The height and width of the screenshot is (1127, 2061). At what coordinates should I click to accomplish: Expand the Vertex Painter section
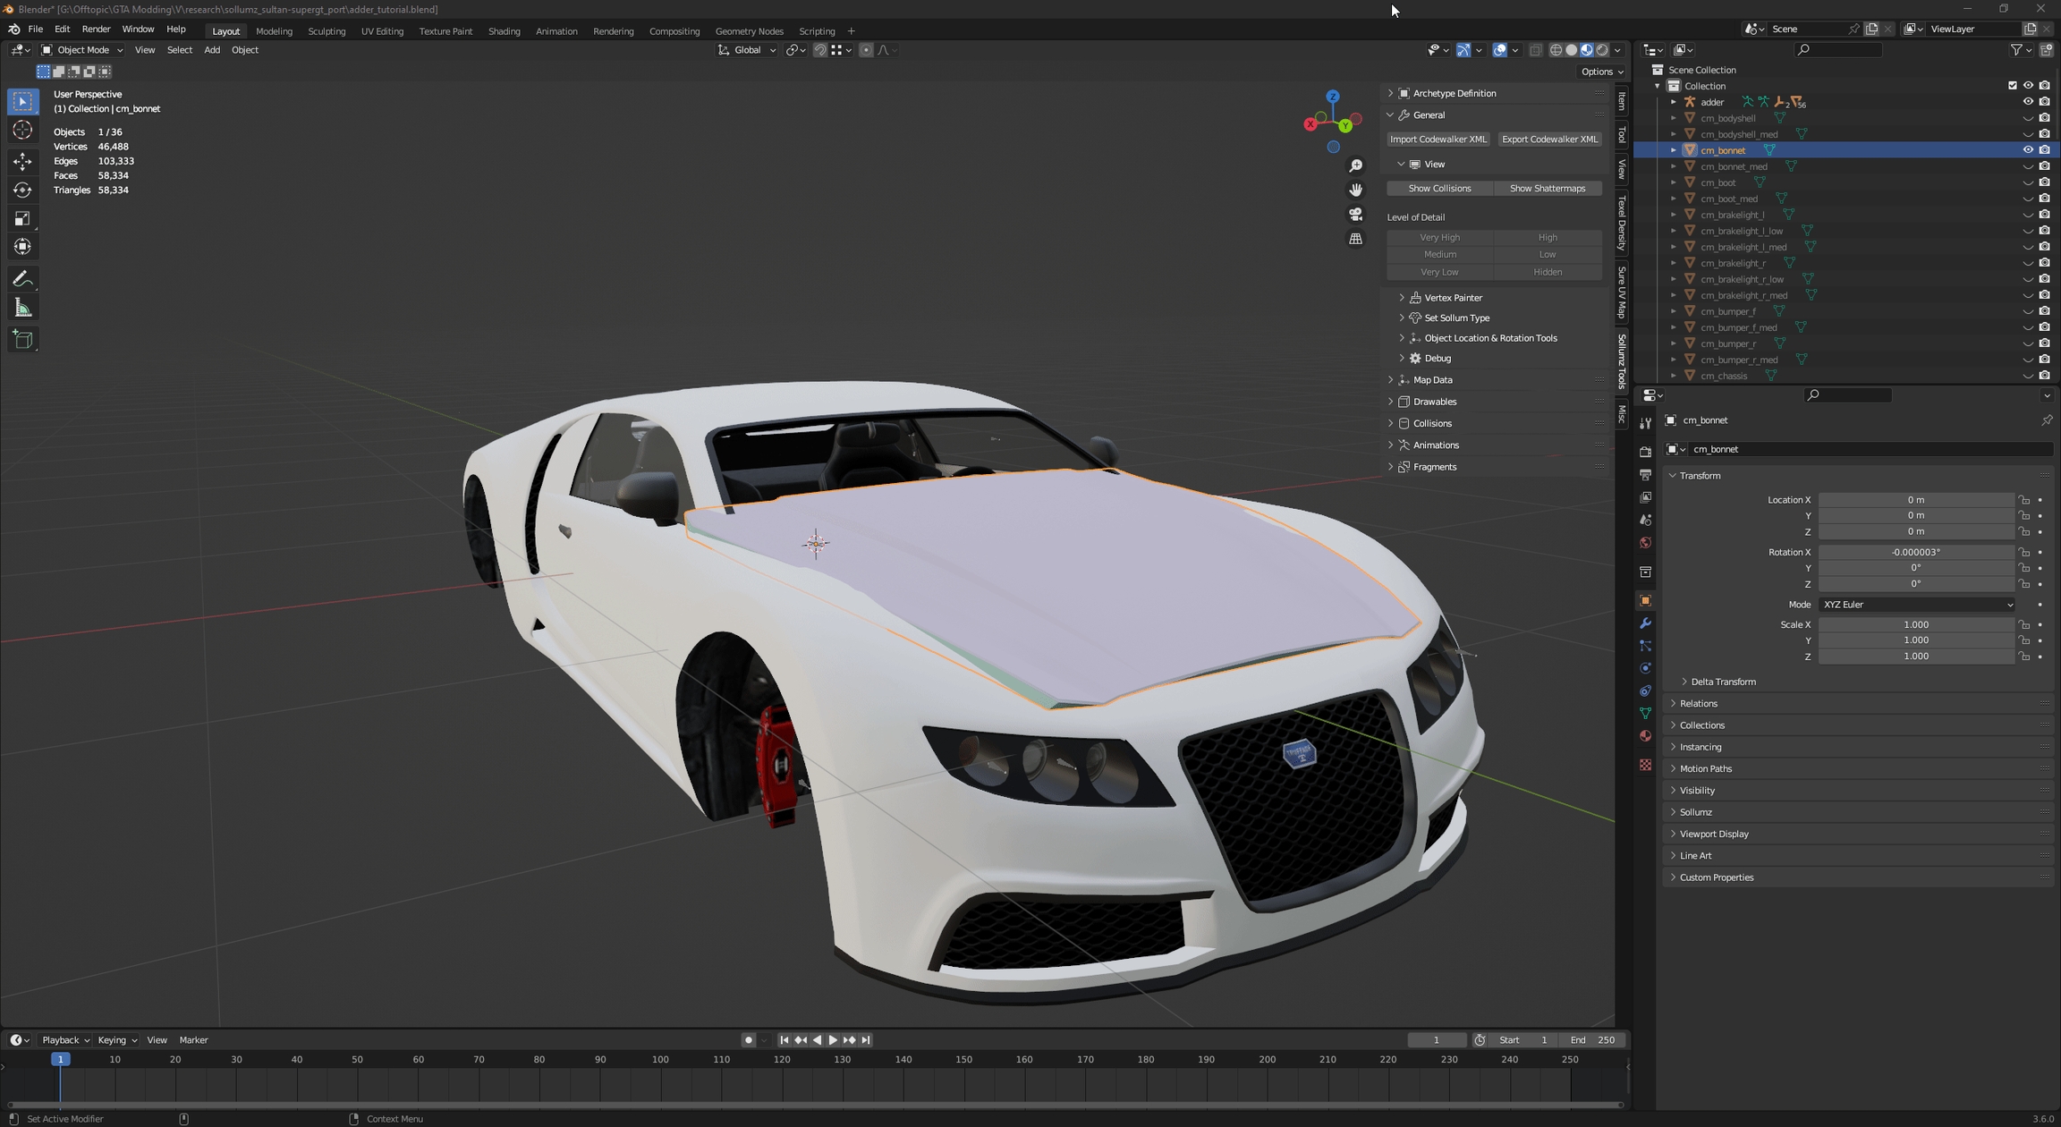click(1453, 298)
